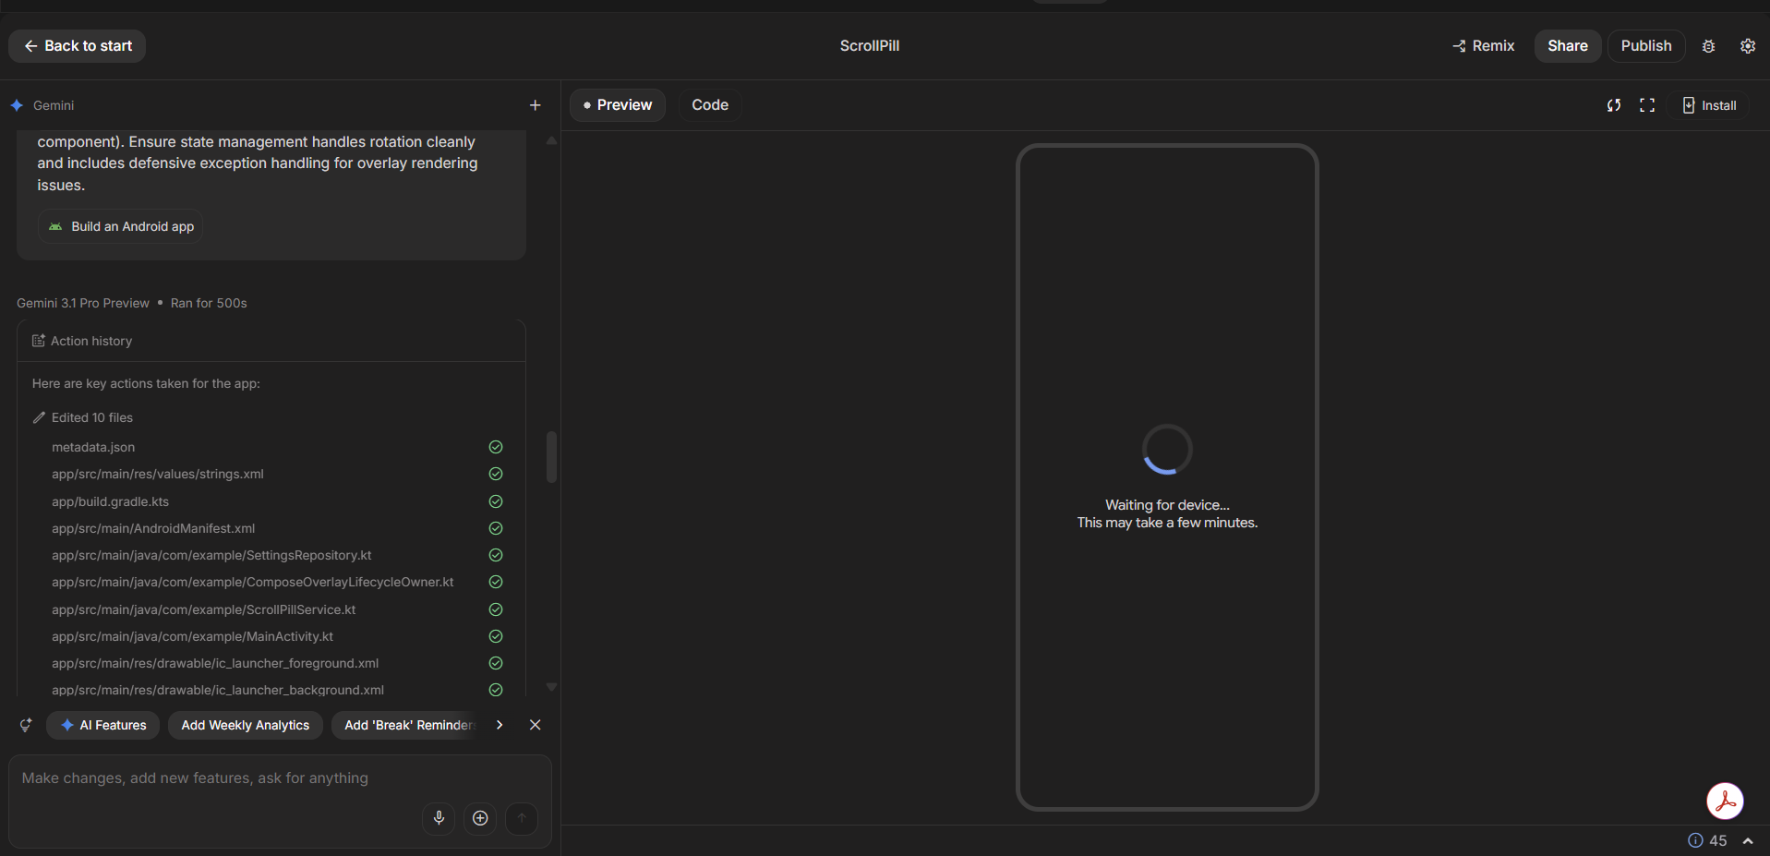Select the AI Features suggestion chip
Viewport: 1770px width, 856px height.
pos(103,725)
